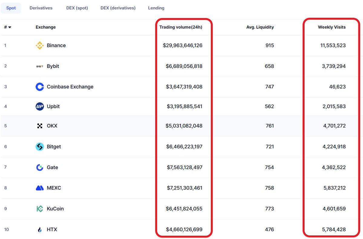Open the KuCoin exchange link
The height and width of the screenshot is (239, 363).
pos(55,209)
